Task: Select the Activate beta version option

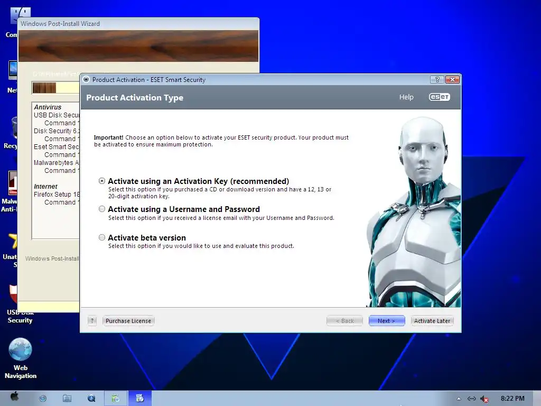Action: click(102, 237)
